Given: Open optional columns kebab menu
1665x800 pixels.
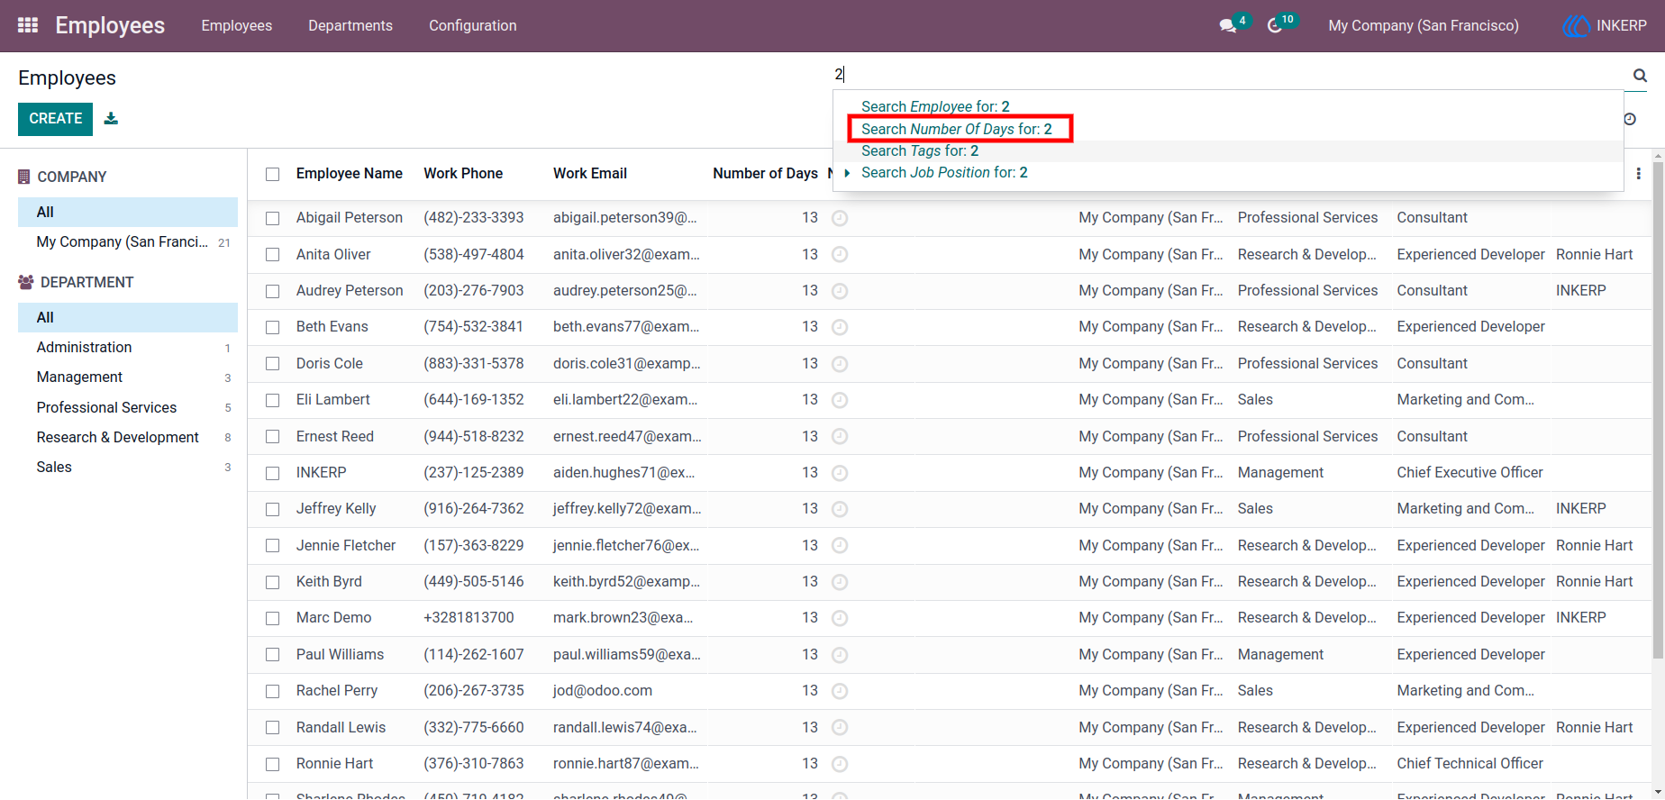Looking at the screenshot, I should coord(1638,174).
